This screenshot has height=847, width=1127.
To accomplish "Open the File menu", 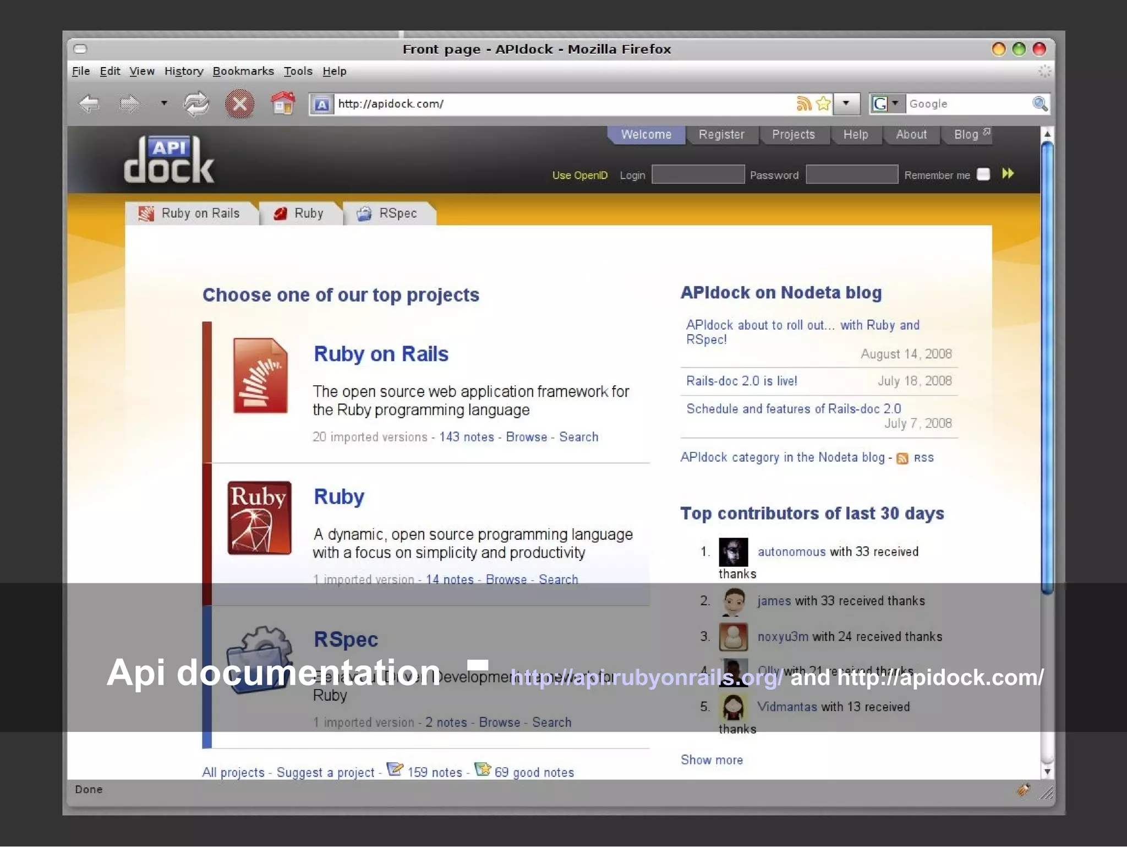I will (81, 71).
